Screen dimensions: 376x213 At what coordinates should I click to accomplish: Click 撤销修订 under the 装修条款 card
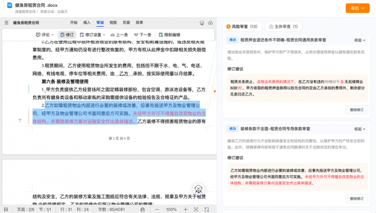click(356, 198)
